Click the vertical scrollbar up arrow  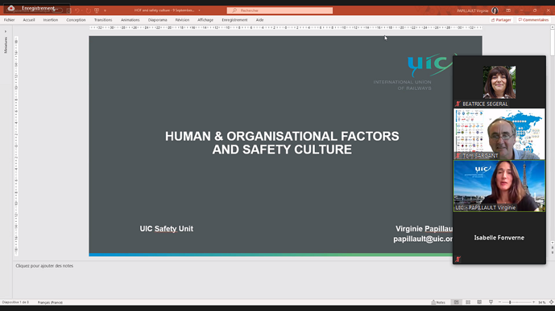pyautogui.click(x=552, y=28)
